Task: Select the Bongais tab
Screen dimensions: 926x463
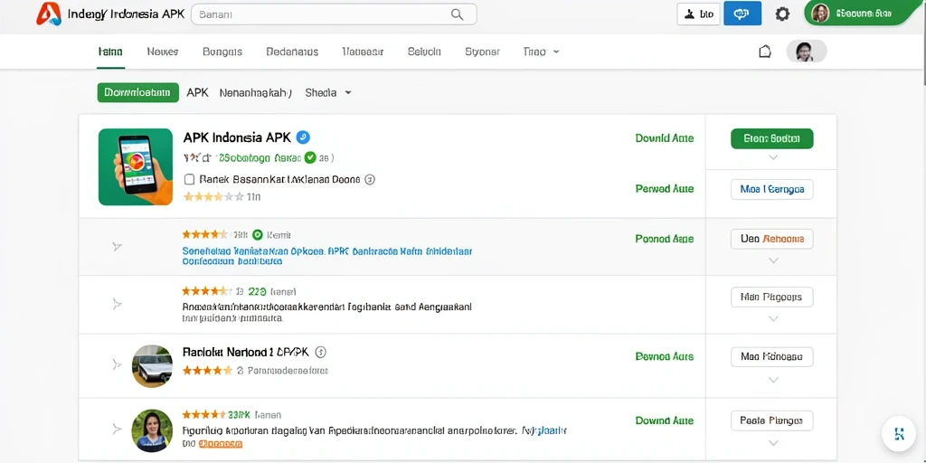Action: click(x=222, y=52)
